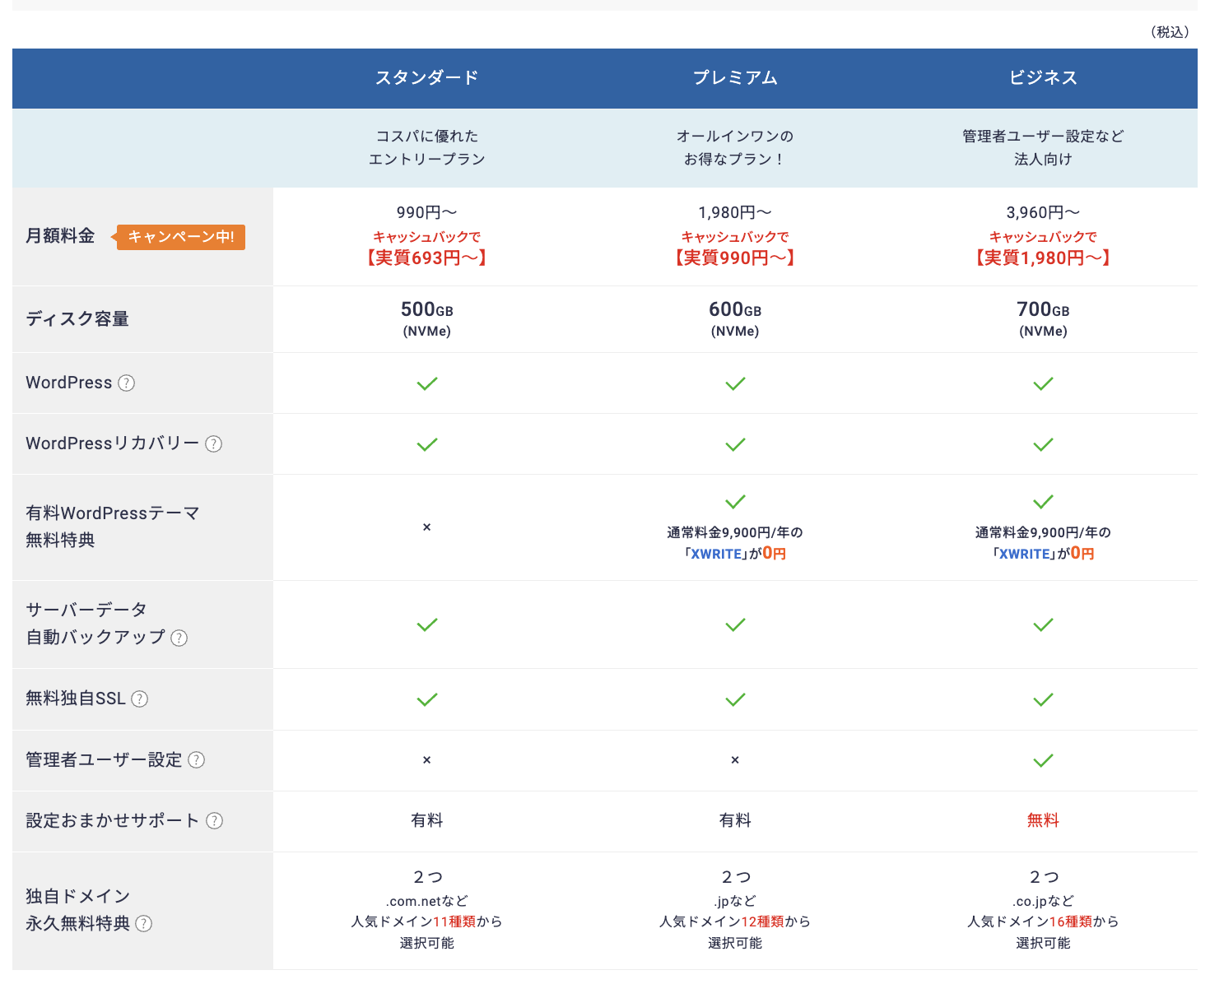
Task: Click the red 無料 support text
Action: (1043, 820)
